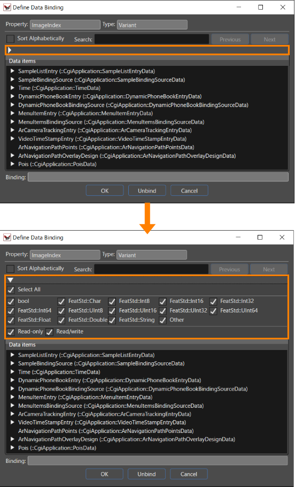Screen dimensions: 295x487
Task: Expand SampleBindingSource in upper dialog tree
Action: pyautogui.click(x=12, y=80)
